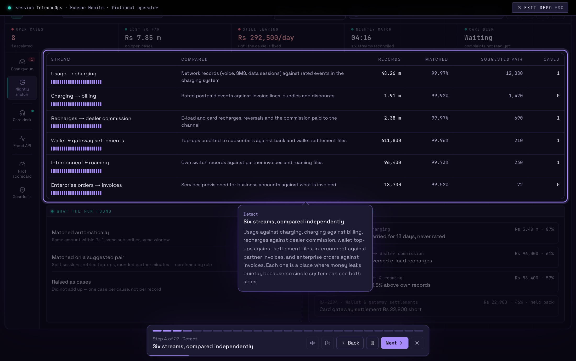Click the 99.73% matched value
The image size is (576, 361).
[x=440, y=162]
